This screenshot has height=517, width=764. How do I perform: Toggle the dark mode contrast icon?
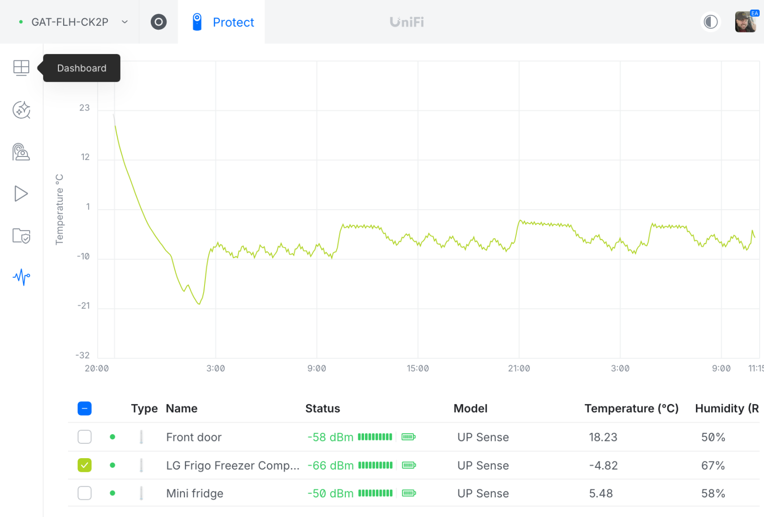[710, 22]
